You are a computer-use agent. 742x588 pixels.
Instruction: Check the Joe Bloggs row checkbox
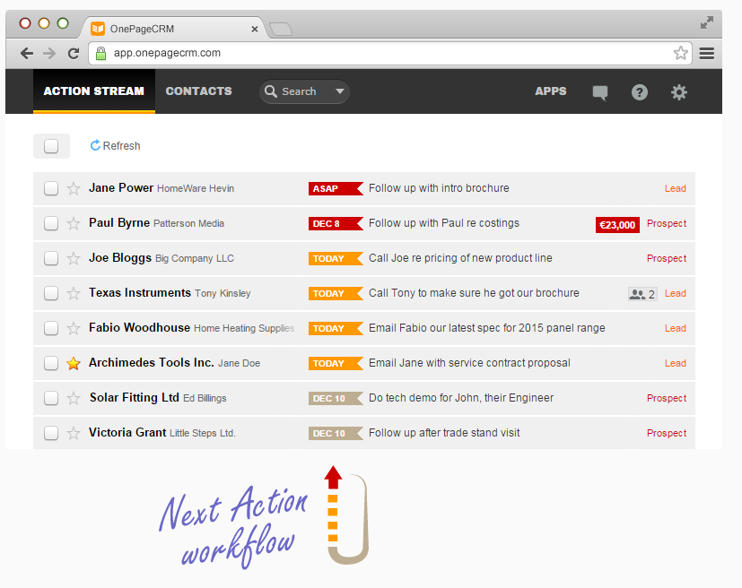point(51,258)
